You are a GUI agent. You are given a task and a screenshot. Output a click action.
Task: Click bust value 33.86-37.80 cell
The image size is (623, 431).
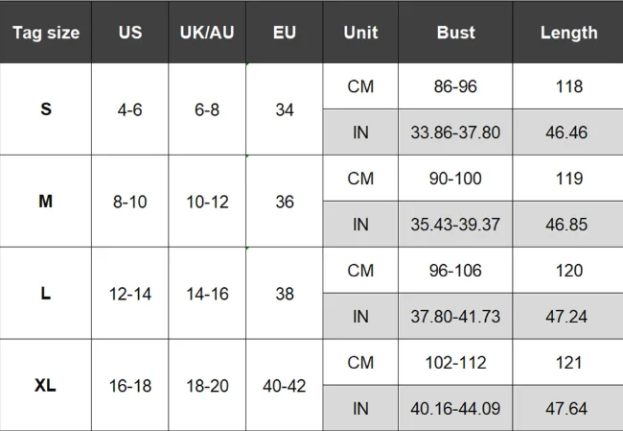(455, 132)
